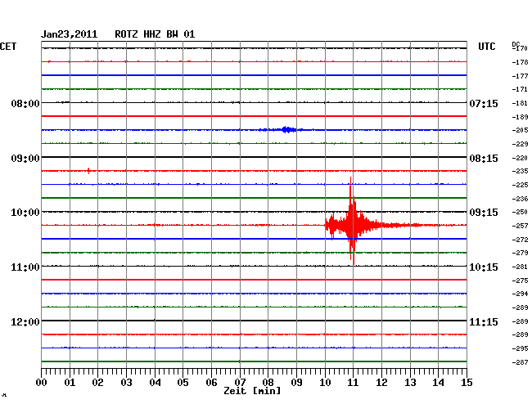Click the DC offset value "-181"
The image size is (532, 404).
520,103
